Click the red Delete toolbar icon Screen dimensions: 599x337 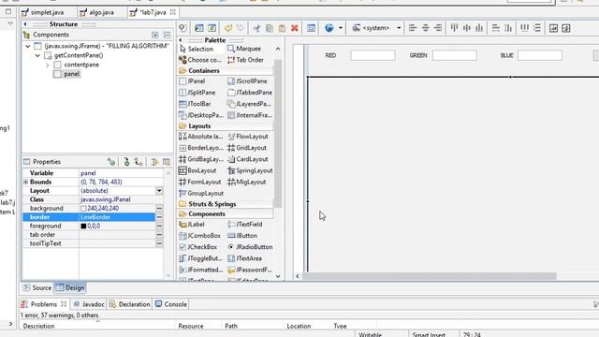(294, 28)
